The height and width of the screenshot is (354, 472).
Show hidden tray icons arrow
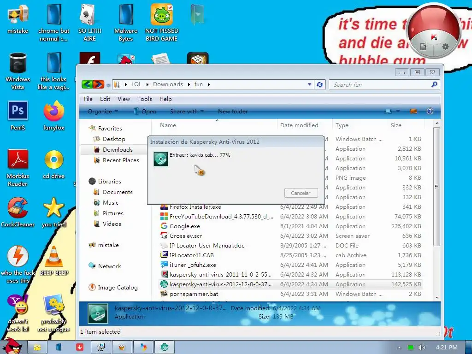pyautogui.click(x=399, y=348)
